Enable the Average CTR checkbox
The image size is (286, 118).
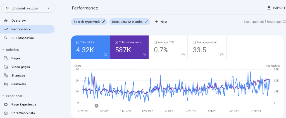pos(155,42)
